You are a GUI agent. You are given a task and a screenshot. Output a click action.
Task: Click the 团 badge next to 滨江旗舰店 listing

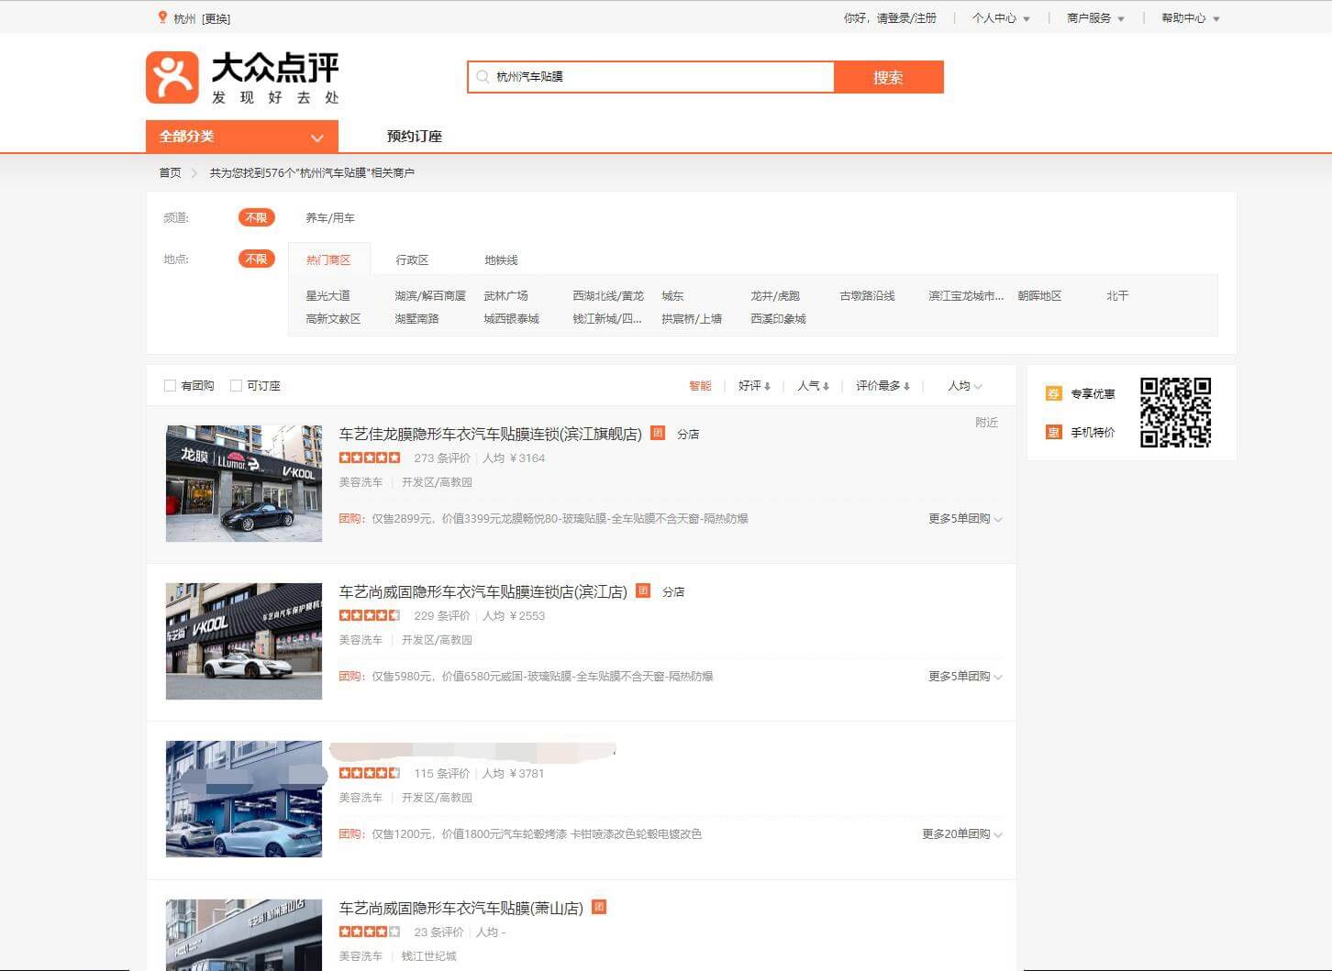pos(658,433)
